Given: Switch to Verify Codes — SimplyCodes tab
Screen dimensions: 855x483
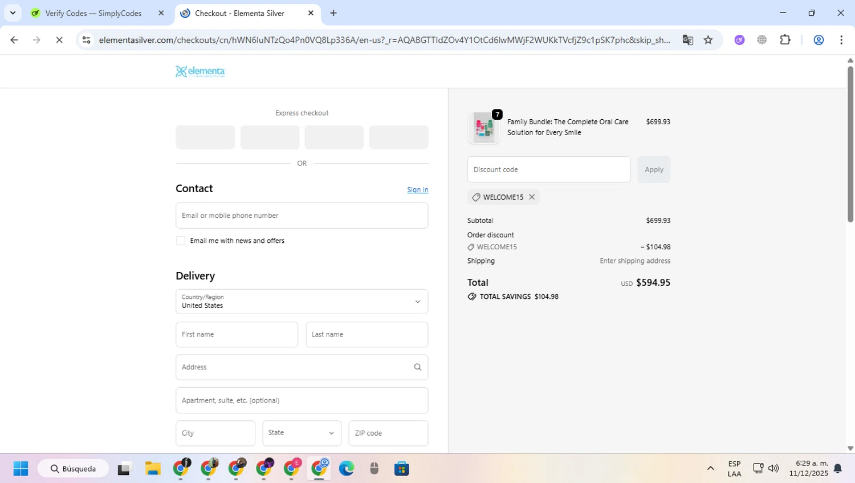Looking at the screenshot, I should coord(93,13).
